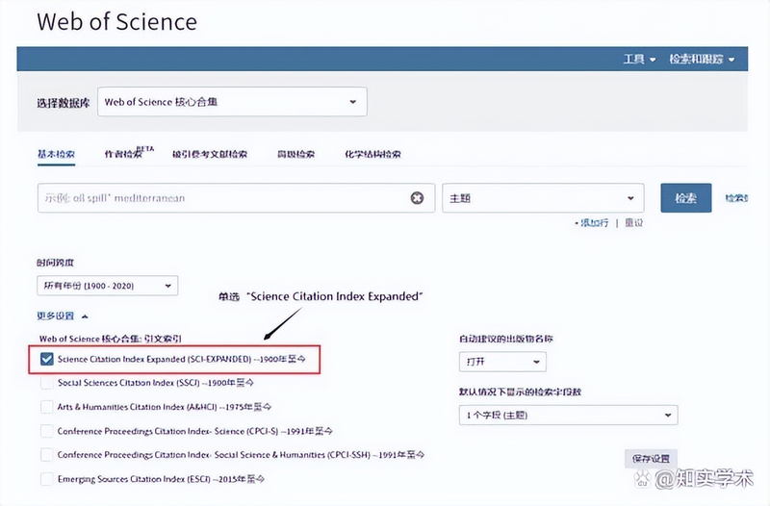770x506 pixels.
Task: Tick Conference Proceedings Citation Index- Science (CPCI-S)
Action: pos(47,430)
